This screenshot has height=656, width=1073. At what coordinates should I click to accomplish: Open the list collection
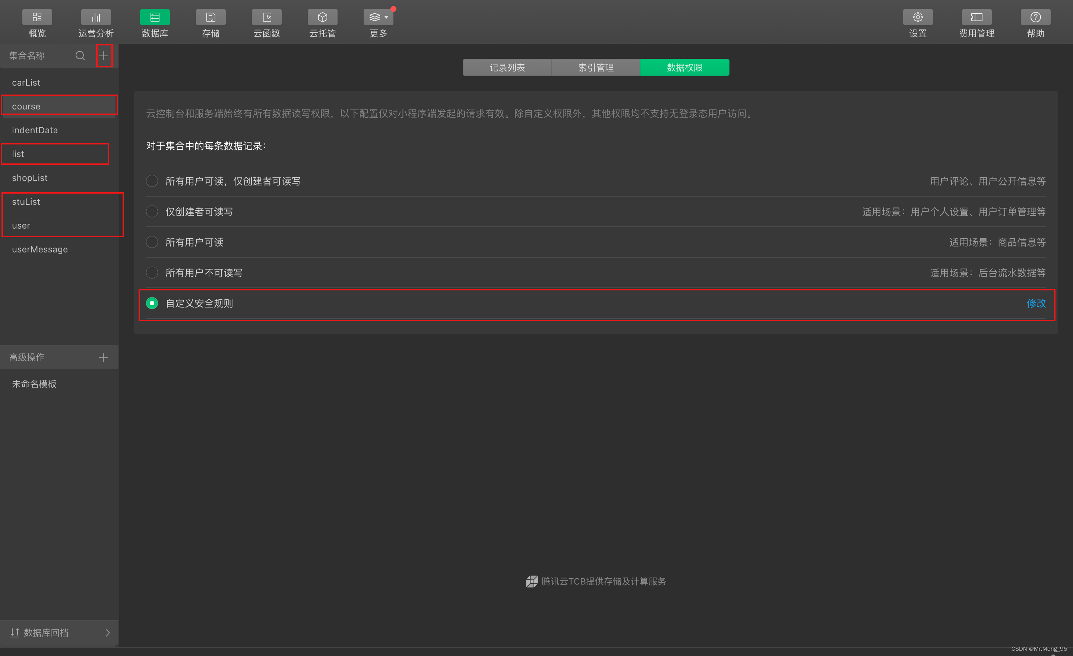pyautogui.click(x=59, y=154)
